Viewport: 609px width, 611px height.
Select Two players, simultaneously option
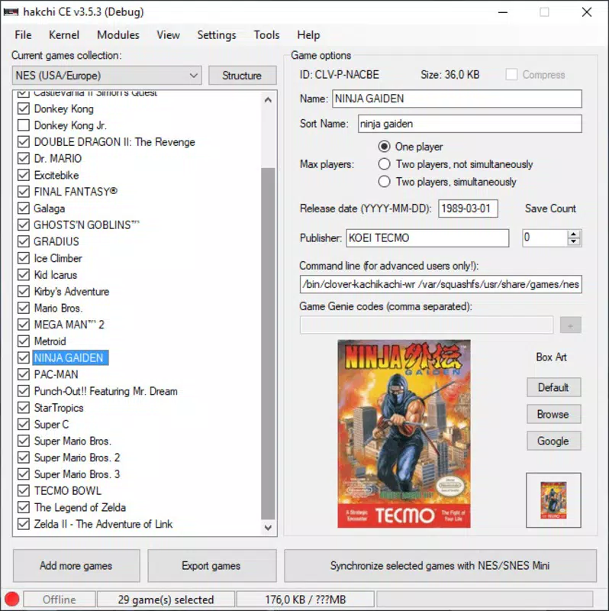click(x=385, y=182)
